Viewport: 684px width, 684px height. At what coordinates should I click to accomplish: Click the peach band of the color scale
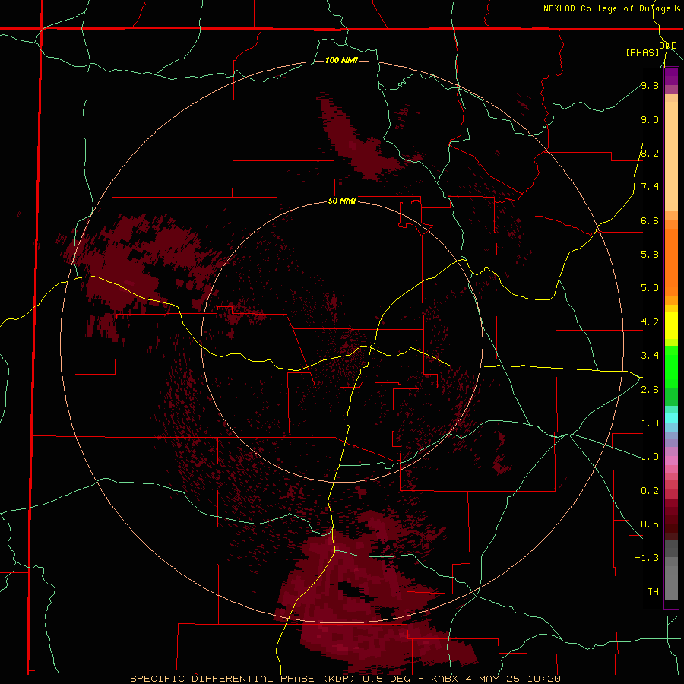pos(671,153)
